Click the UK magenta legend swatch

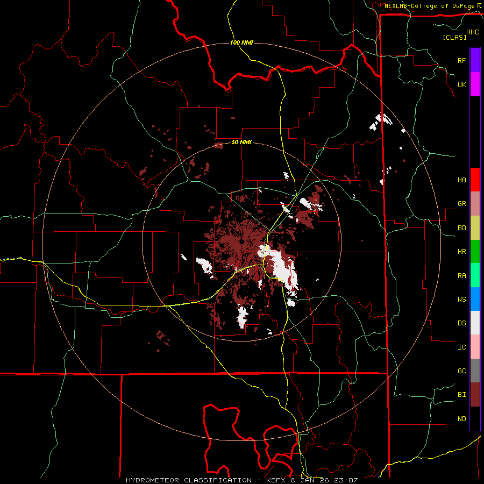(x=475, y=84)
